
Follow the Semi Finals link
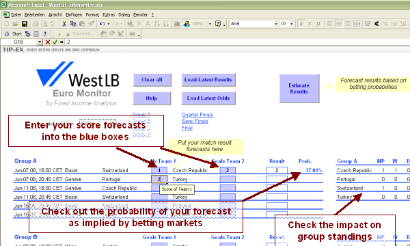pyautogui.click(x=195, y=122)
